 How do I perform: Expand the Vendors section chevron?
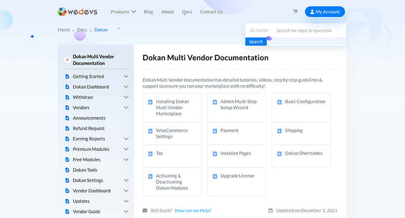[126, 107]
